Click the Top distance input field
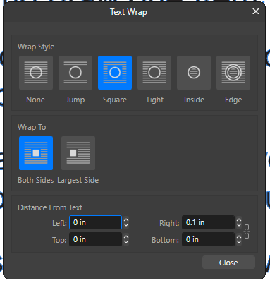270x283 pixels. tap(95, 239)
